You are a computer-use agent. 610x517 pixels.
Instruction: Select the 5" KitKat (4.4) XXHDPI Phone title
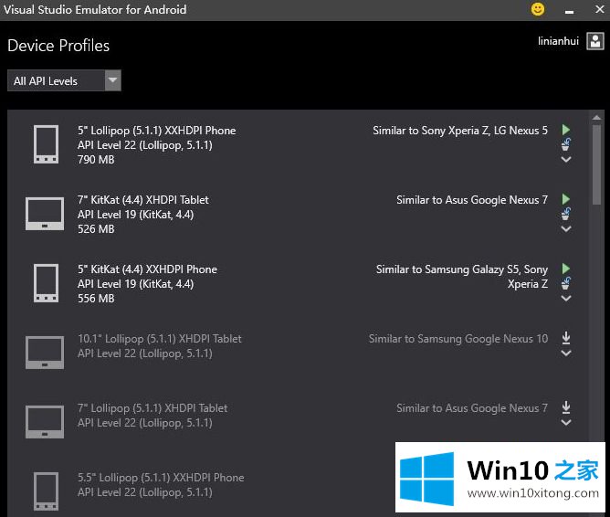147,269
